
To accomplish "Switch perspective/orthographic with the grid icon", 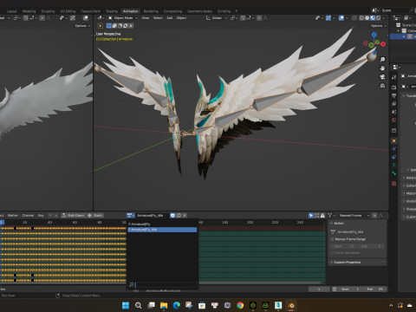I will (x=382, y=86).
